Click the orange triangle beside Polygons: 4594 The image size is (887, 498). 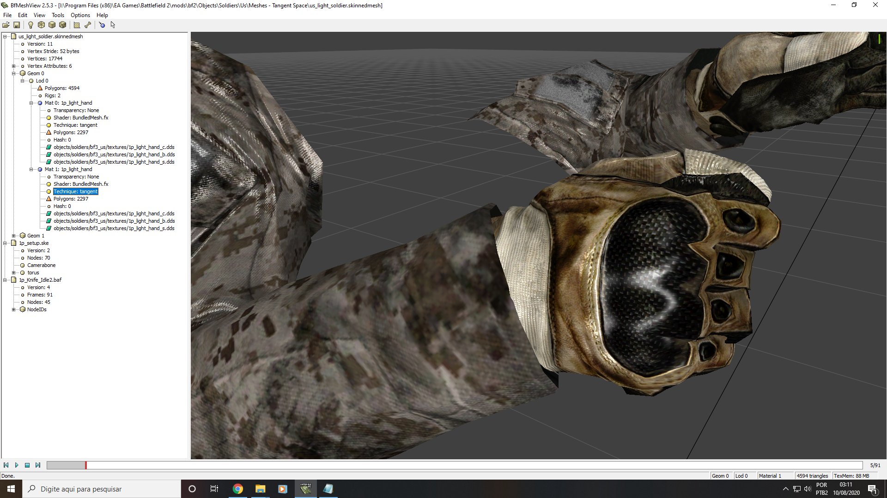pyautogui.click(x=40, y=88)
